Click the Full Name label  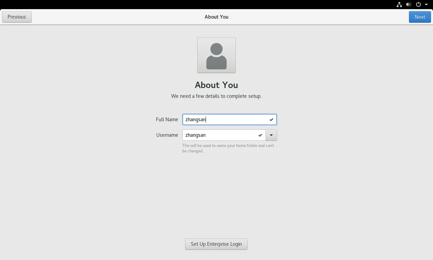pyautogui.click(x=167, y=120)
